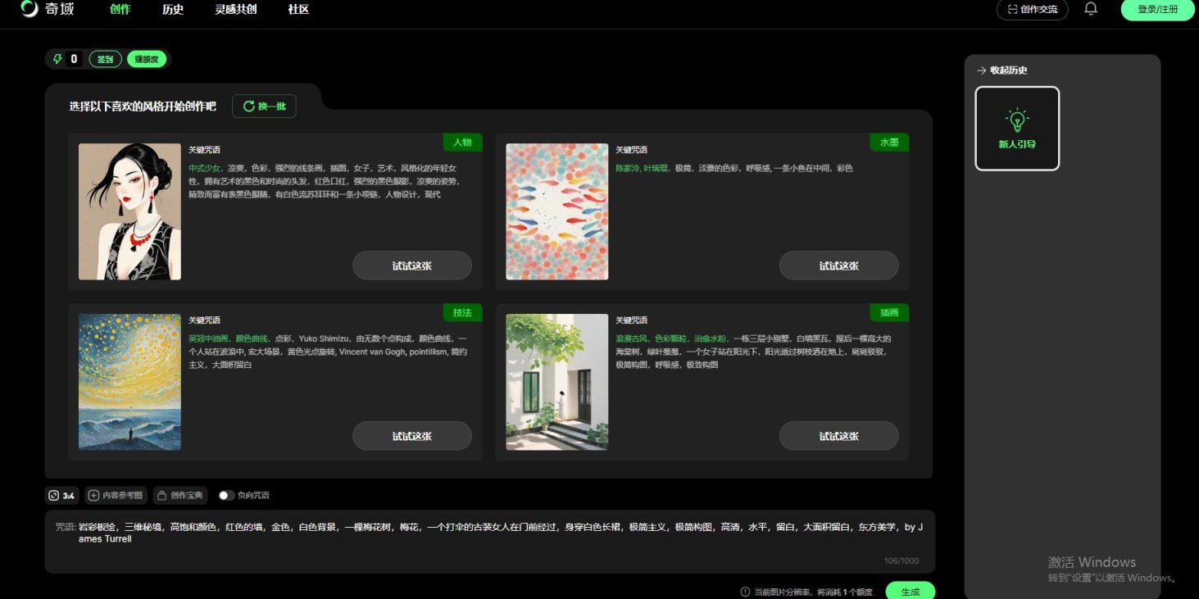The height and width of the screenshot is (599, 1199).
Task: Open the 创作交流 chat feature
Action: (x=1032, y=10)
